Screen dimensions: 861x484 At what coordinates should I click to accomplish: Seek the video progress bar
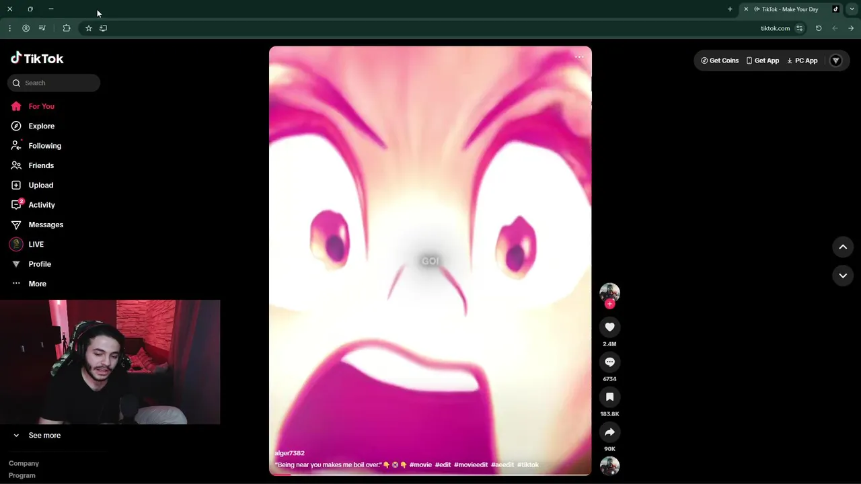430,475
